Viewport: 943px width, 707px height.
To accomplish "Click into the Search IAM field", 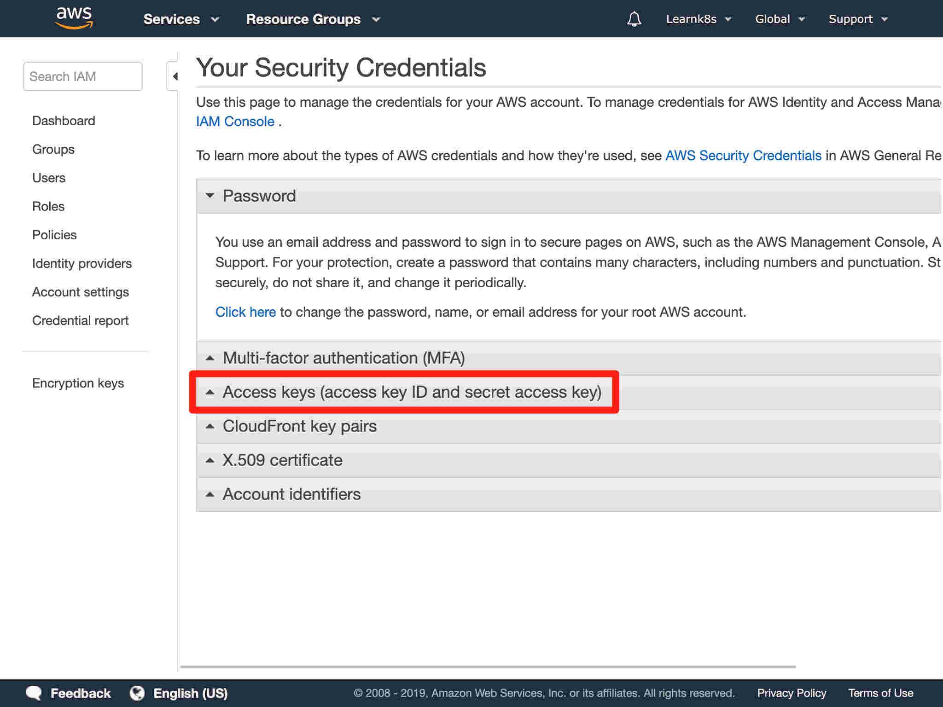I will click(83, 76).
